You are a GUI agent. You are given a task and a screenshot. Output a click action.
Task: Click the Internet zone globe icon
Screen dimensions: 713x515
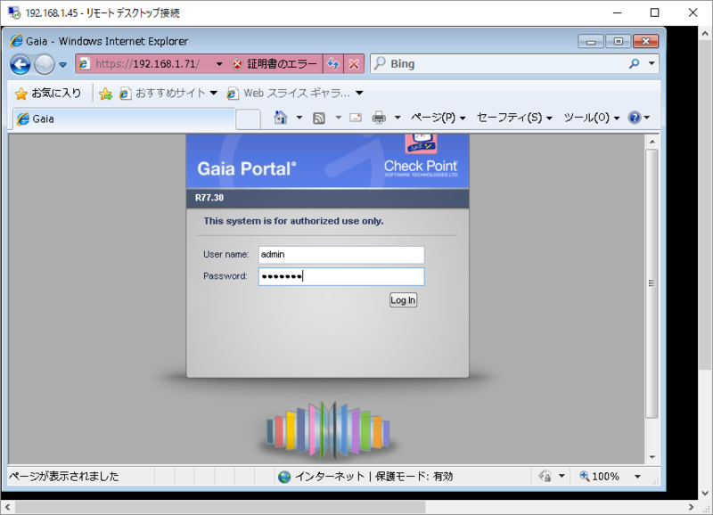tap(284, 477)
